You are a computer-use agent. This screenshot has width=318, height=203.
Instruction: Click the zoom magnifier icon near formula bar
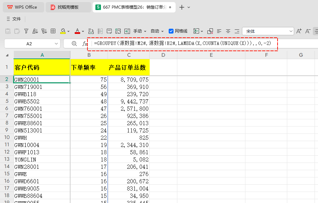coord(74,44)
